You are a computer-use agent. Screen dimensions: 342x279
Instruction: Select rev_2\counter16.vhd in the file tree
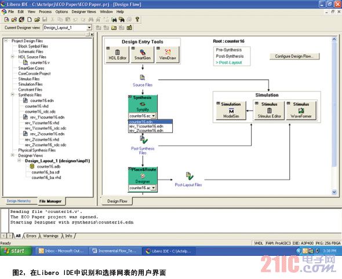[x=42, y=139]
